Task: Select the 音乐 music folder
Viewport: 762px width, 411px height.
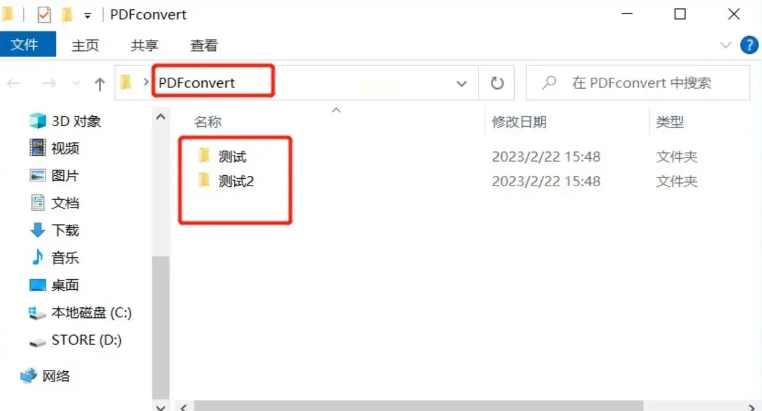Action: (55, 258)
